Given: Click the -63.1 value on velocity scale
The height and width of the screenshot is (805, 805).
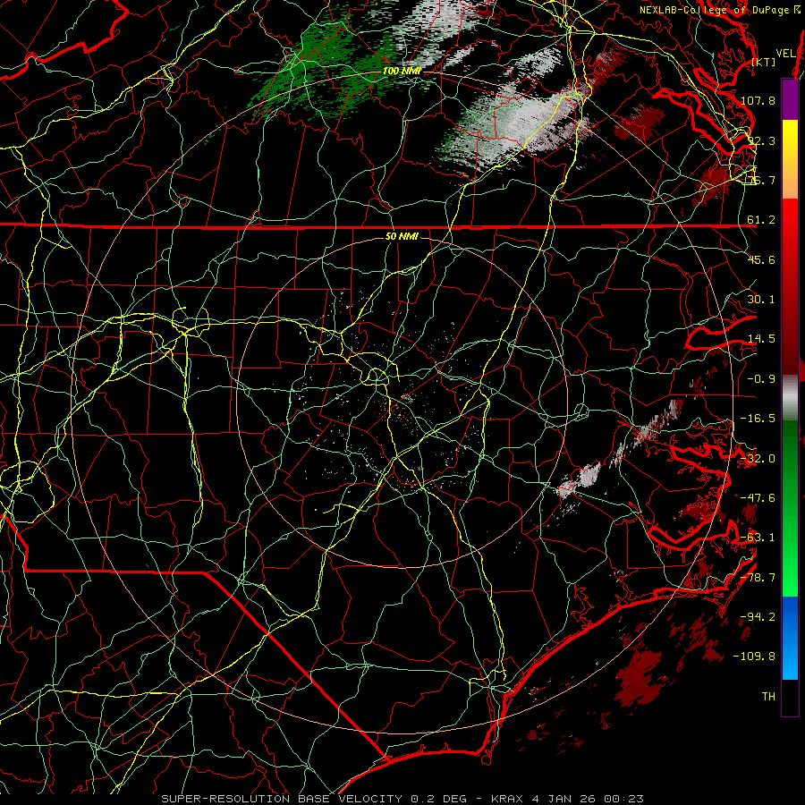Looking at the screenshot, I should pyautogui.click(x=758, y=538).
